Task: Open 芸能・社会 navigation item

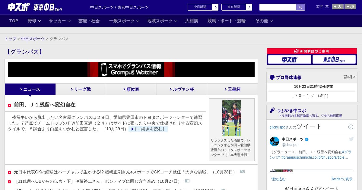Action: pos(89,21)
